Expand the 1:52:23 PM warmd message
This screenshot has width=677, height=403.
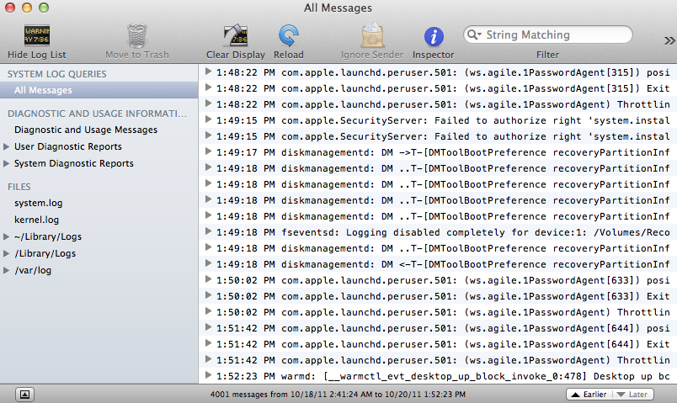click(x=208, y=375)
